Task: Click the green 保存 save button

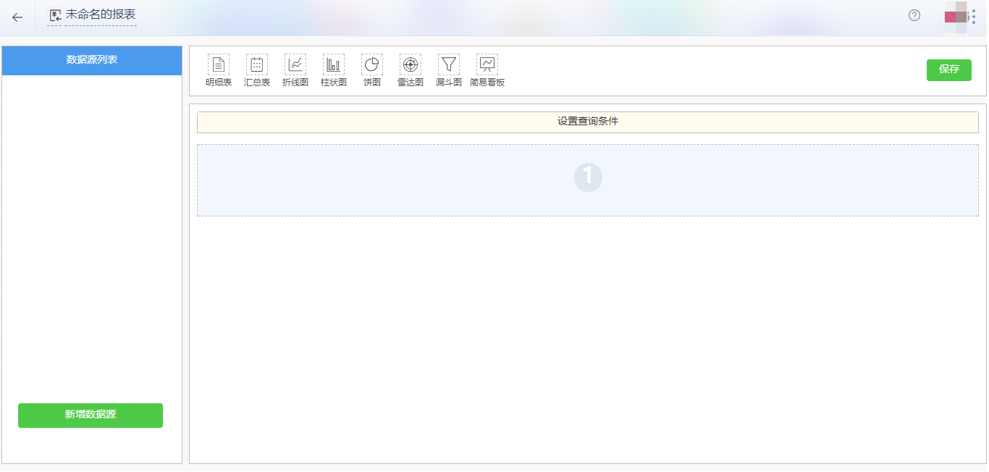Action: [948, 70]
